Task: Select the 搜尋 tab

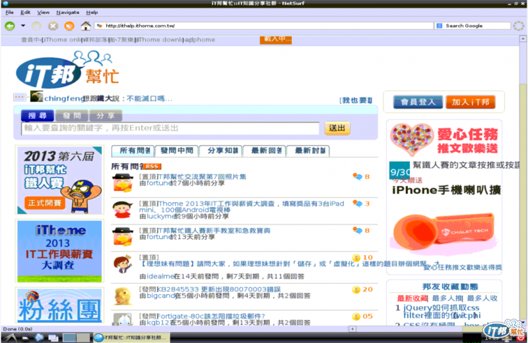Action: click(x=38, y=116)
